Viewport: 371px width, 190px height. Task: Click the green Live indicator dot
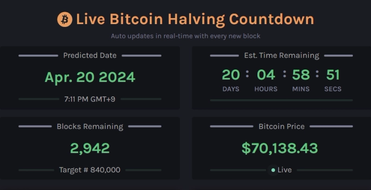273,170
